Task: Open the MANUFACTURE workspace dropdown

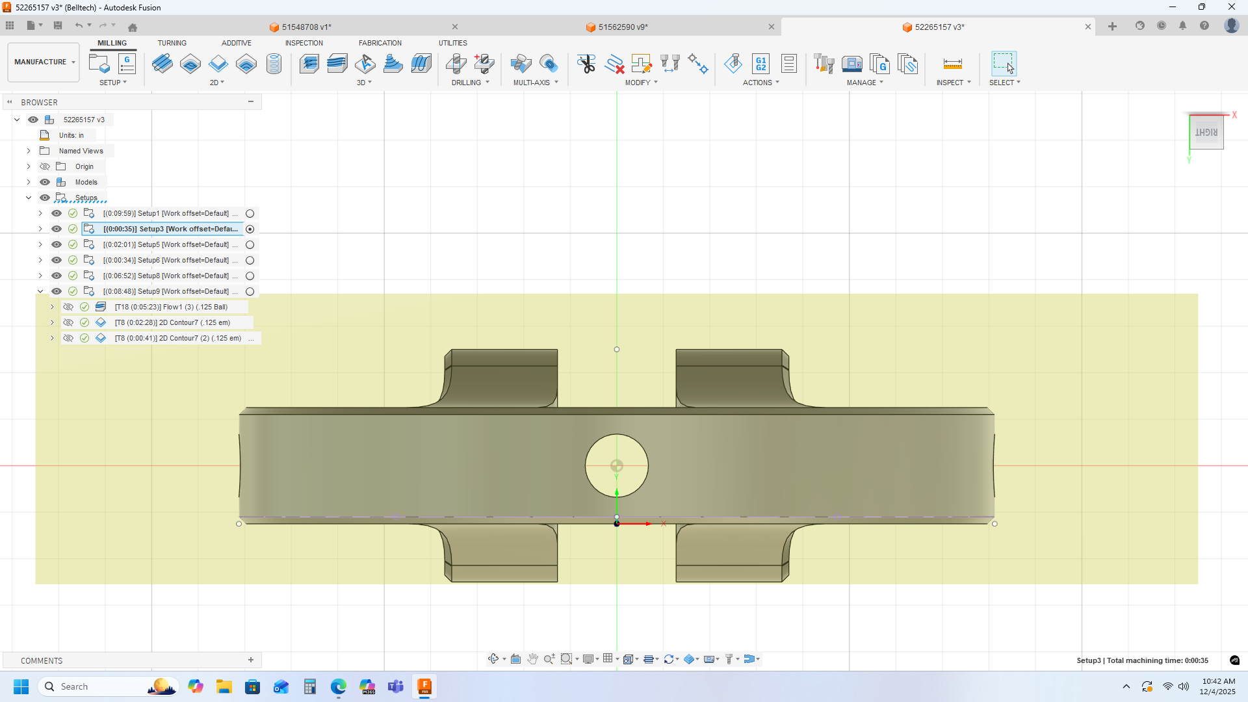Action: (44, 62)
